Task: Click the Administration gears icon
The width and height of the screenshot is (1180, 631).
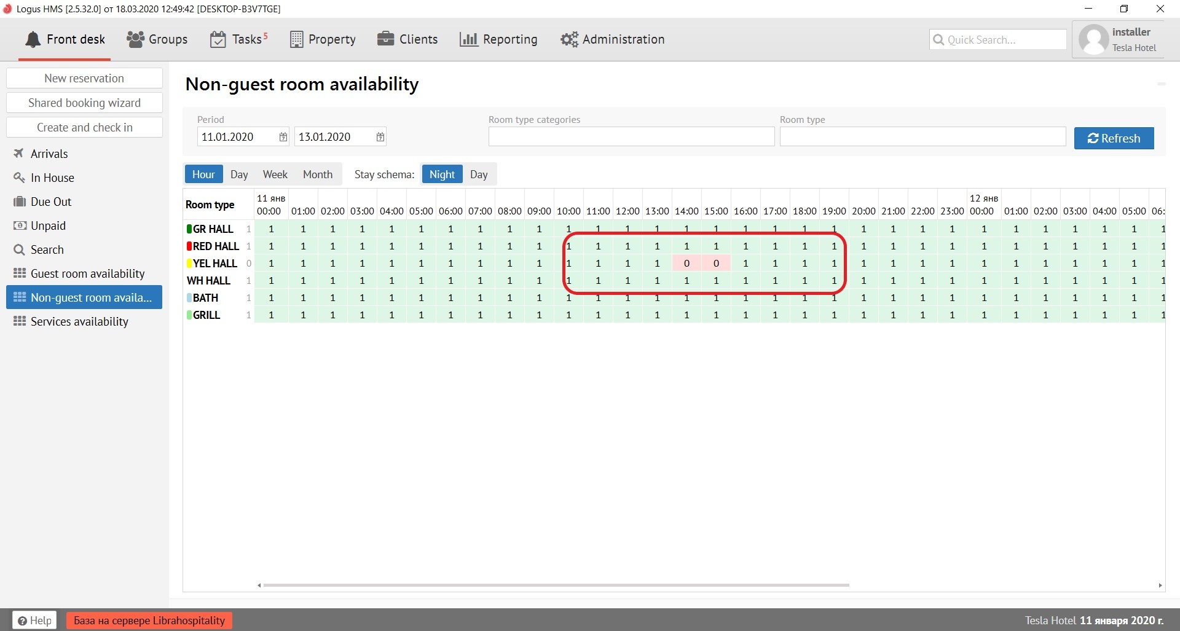Action: pos(569,39)
